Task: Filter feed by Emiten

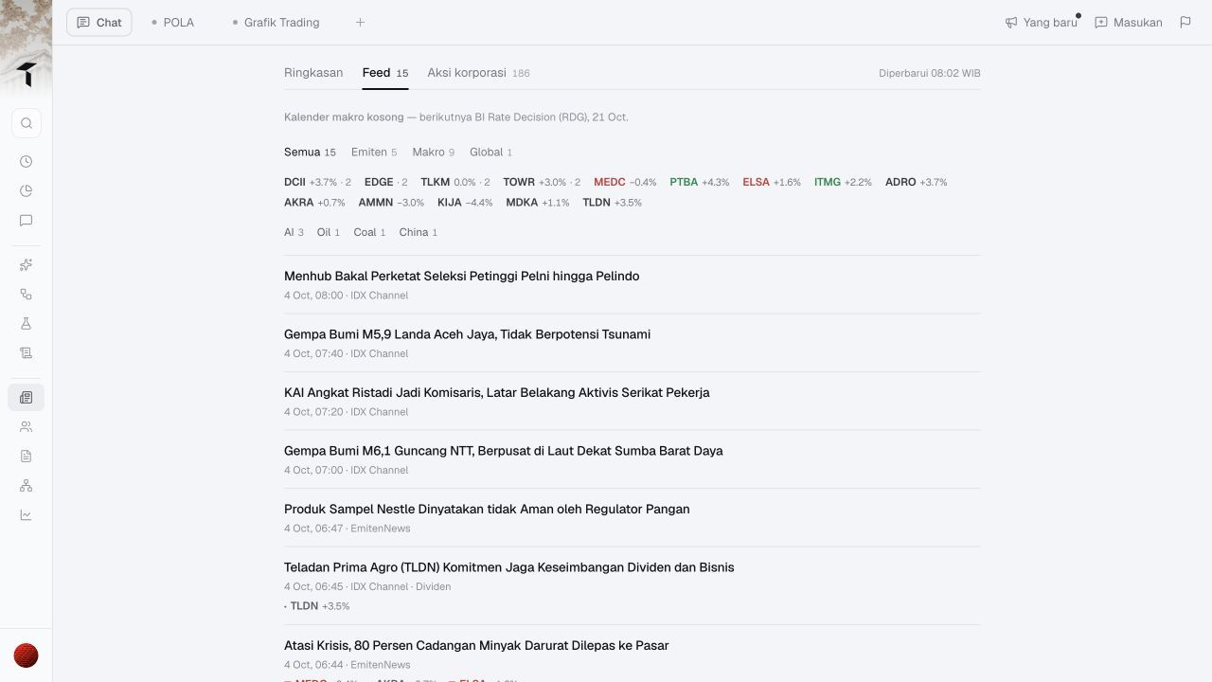Action: [374, 152]
